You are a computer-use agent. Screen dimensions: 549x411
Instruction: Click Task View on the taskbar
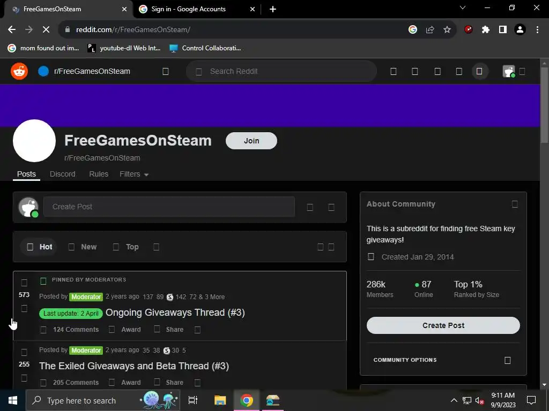193,400
